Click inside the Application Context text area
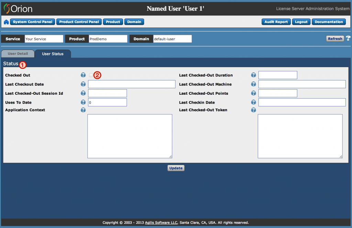352x228 pixels. tap(130, 136)
